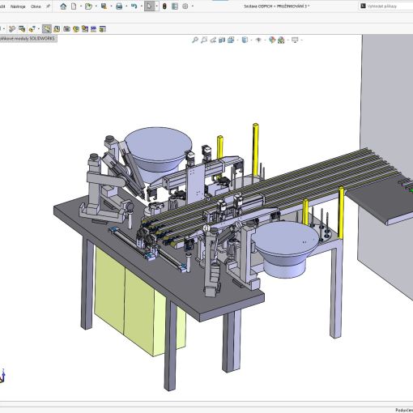The height and width of the screenshot is (413, 413).
Task: Expand the Open file dropdown arrow
Action: (96, 6)
